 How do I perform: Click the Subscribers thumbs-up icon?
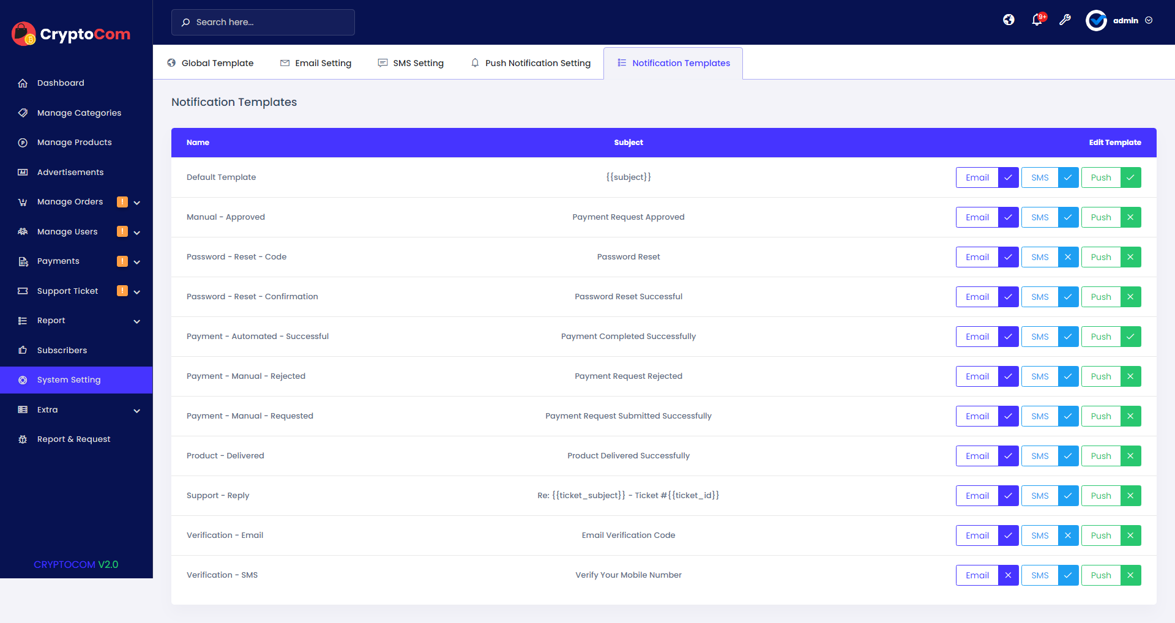point(23,350)
